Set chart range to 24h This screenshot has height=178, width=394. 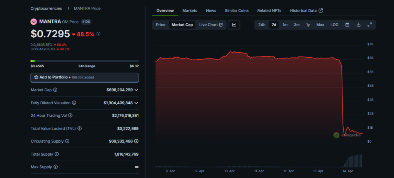262,25
